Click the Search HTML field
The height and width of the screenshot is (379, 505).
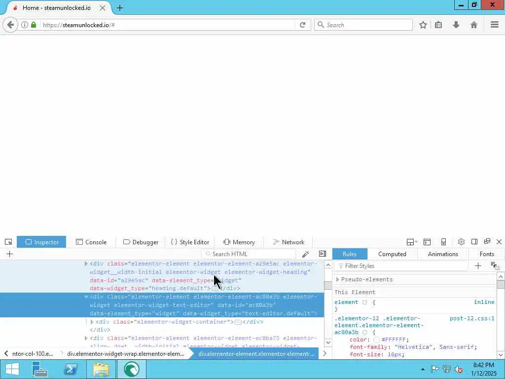coord(249,254)
